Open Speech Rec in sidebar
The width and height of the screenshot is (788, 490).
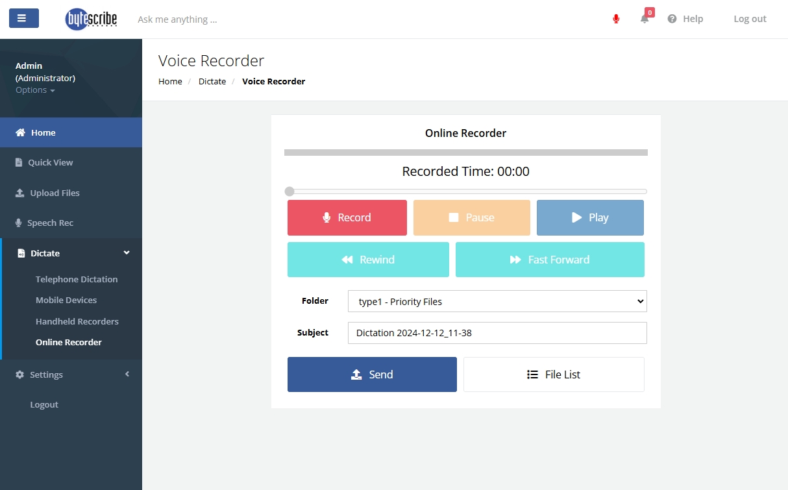coord(71,223)
